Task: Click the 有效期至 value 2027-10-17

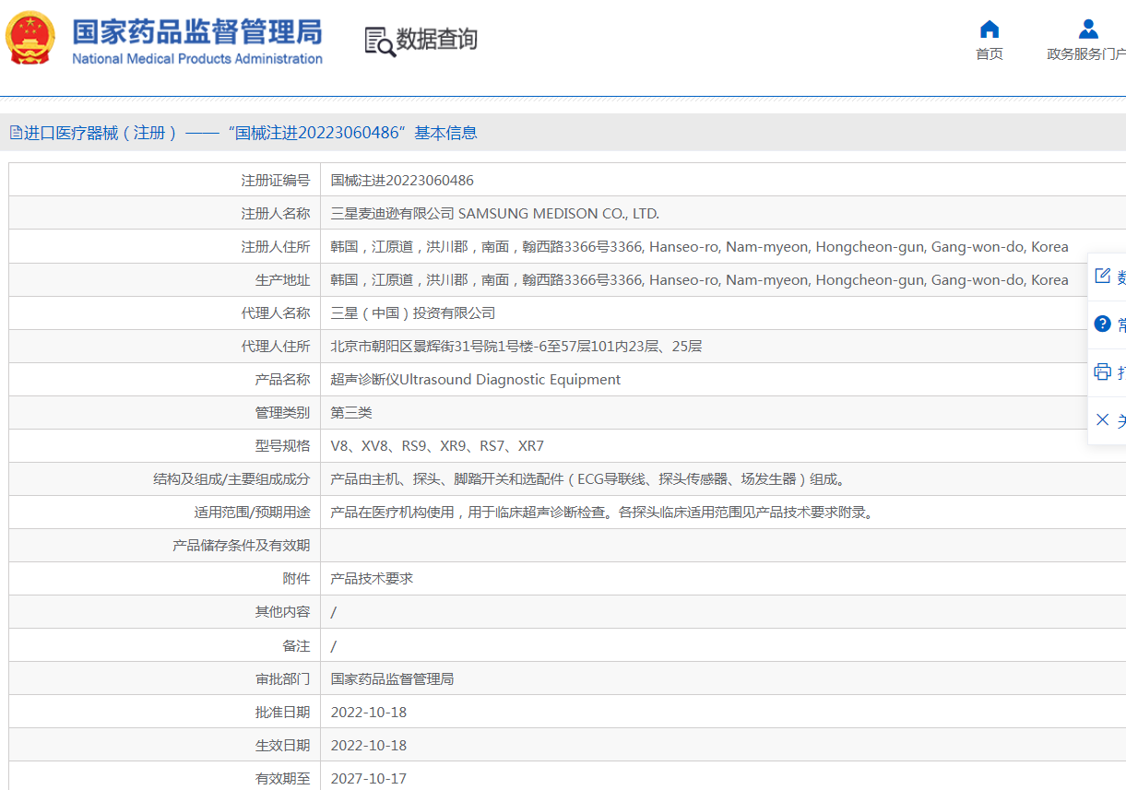Action: 369,779
